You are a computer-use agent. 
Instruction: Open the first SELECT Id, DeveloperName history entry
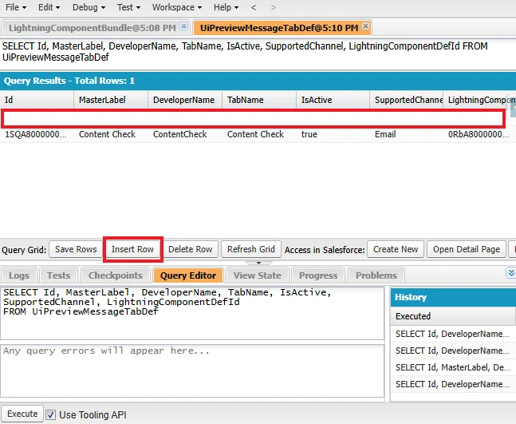(453, 334)
